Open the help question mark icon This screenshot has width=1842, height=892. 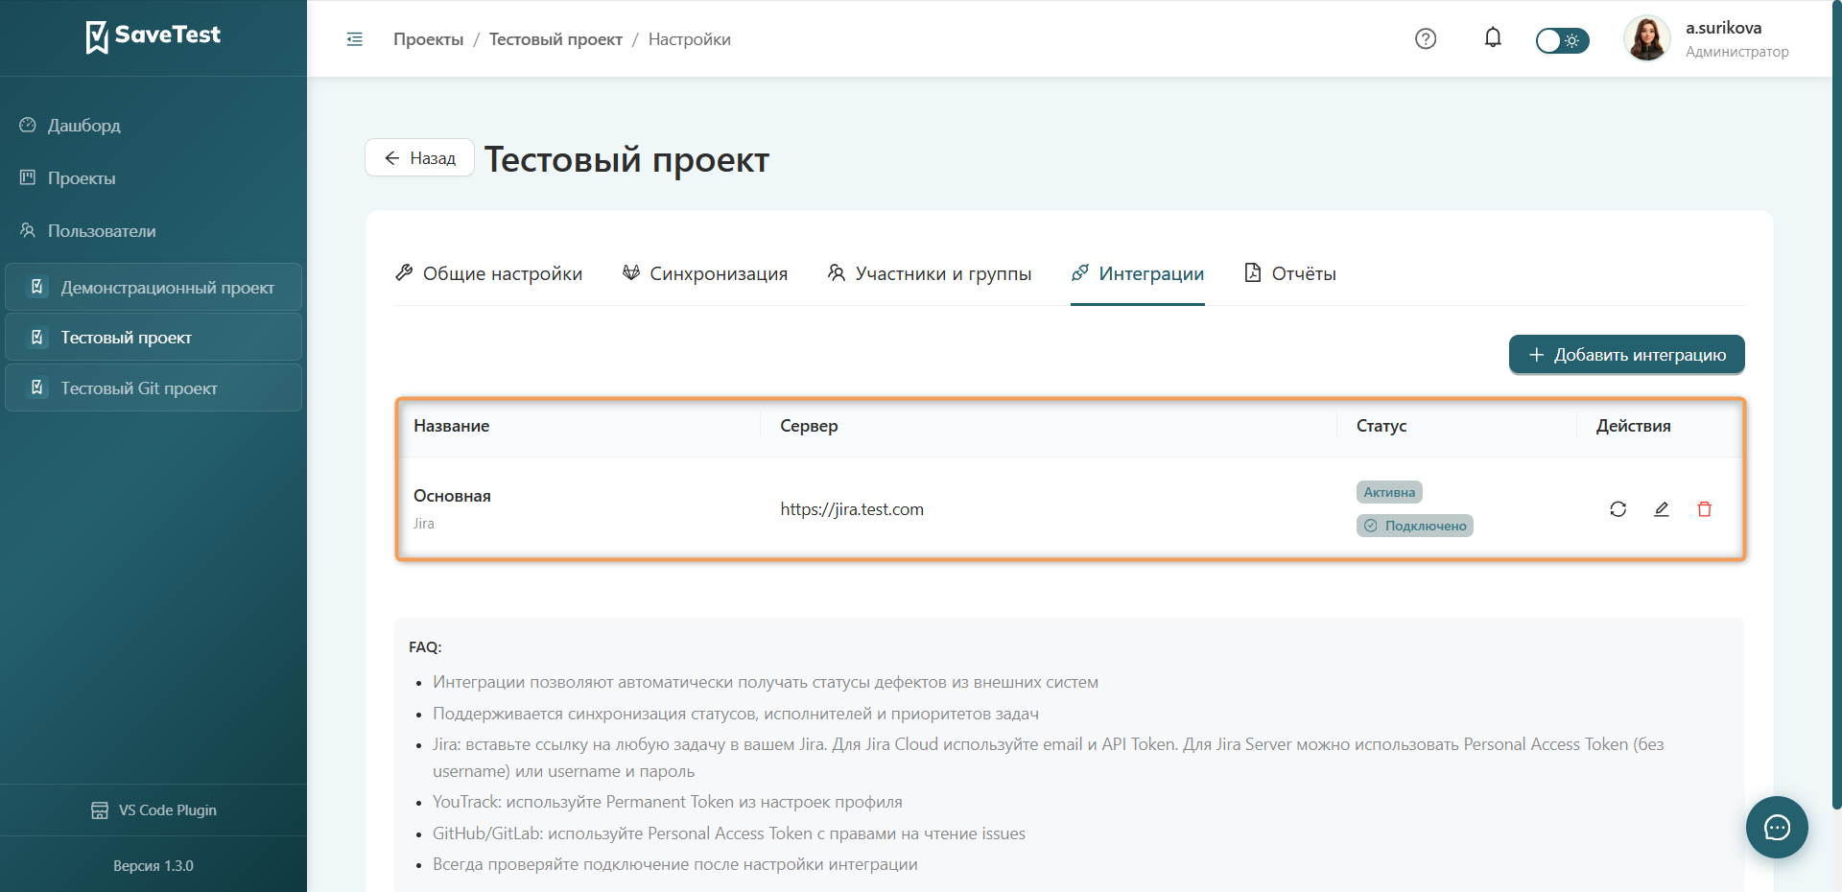click(1426, 39)
